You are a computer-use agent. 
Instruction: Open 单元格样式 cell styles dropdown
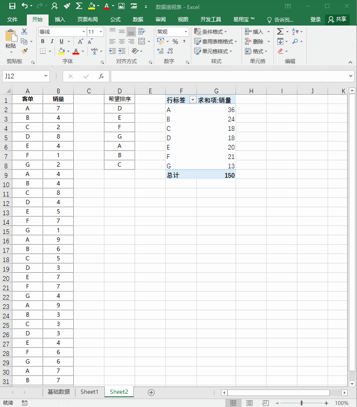pos(213,51)
